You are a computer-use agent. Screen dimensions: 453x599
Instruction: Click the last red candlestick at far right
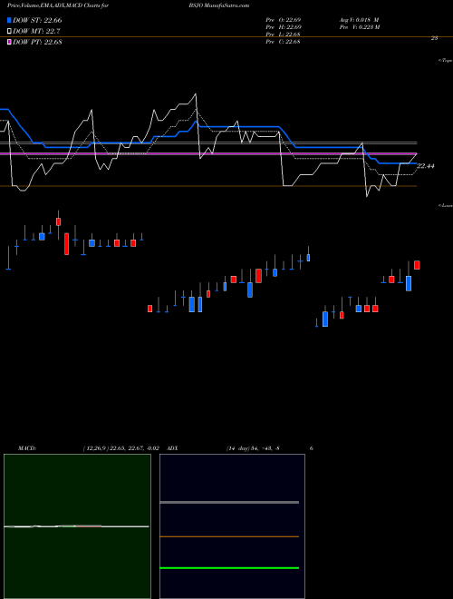417,265
